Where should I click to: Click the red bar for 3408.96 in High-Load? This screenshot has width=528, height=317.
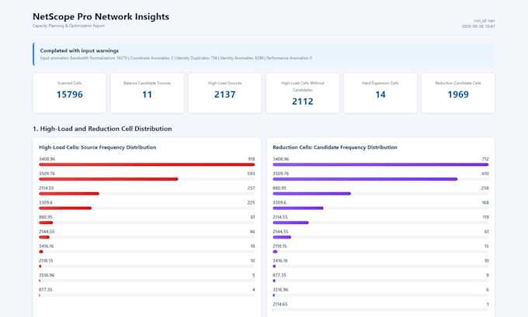[x=147, y=165]
